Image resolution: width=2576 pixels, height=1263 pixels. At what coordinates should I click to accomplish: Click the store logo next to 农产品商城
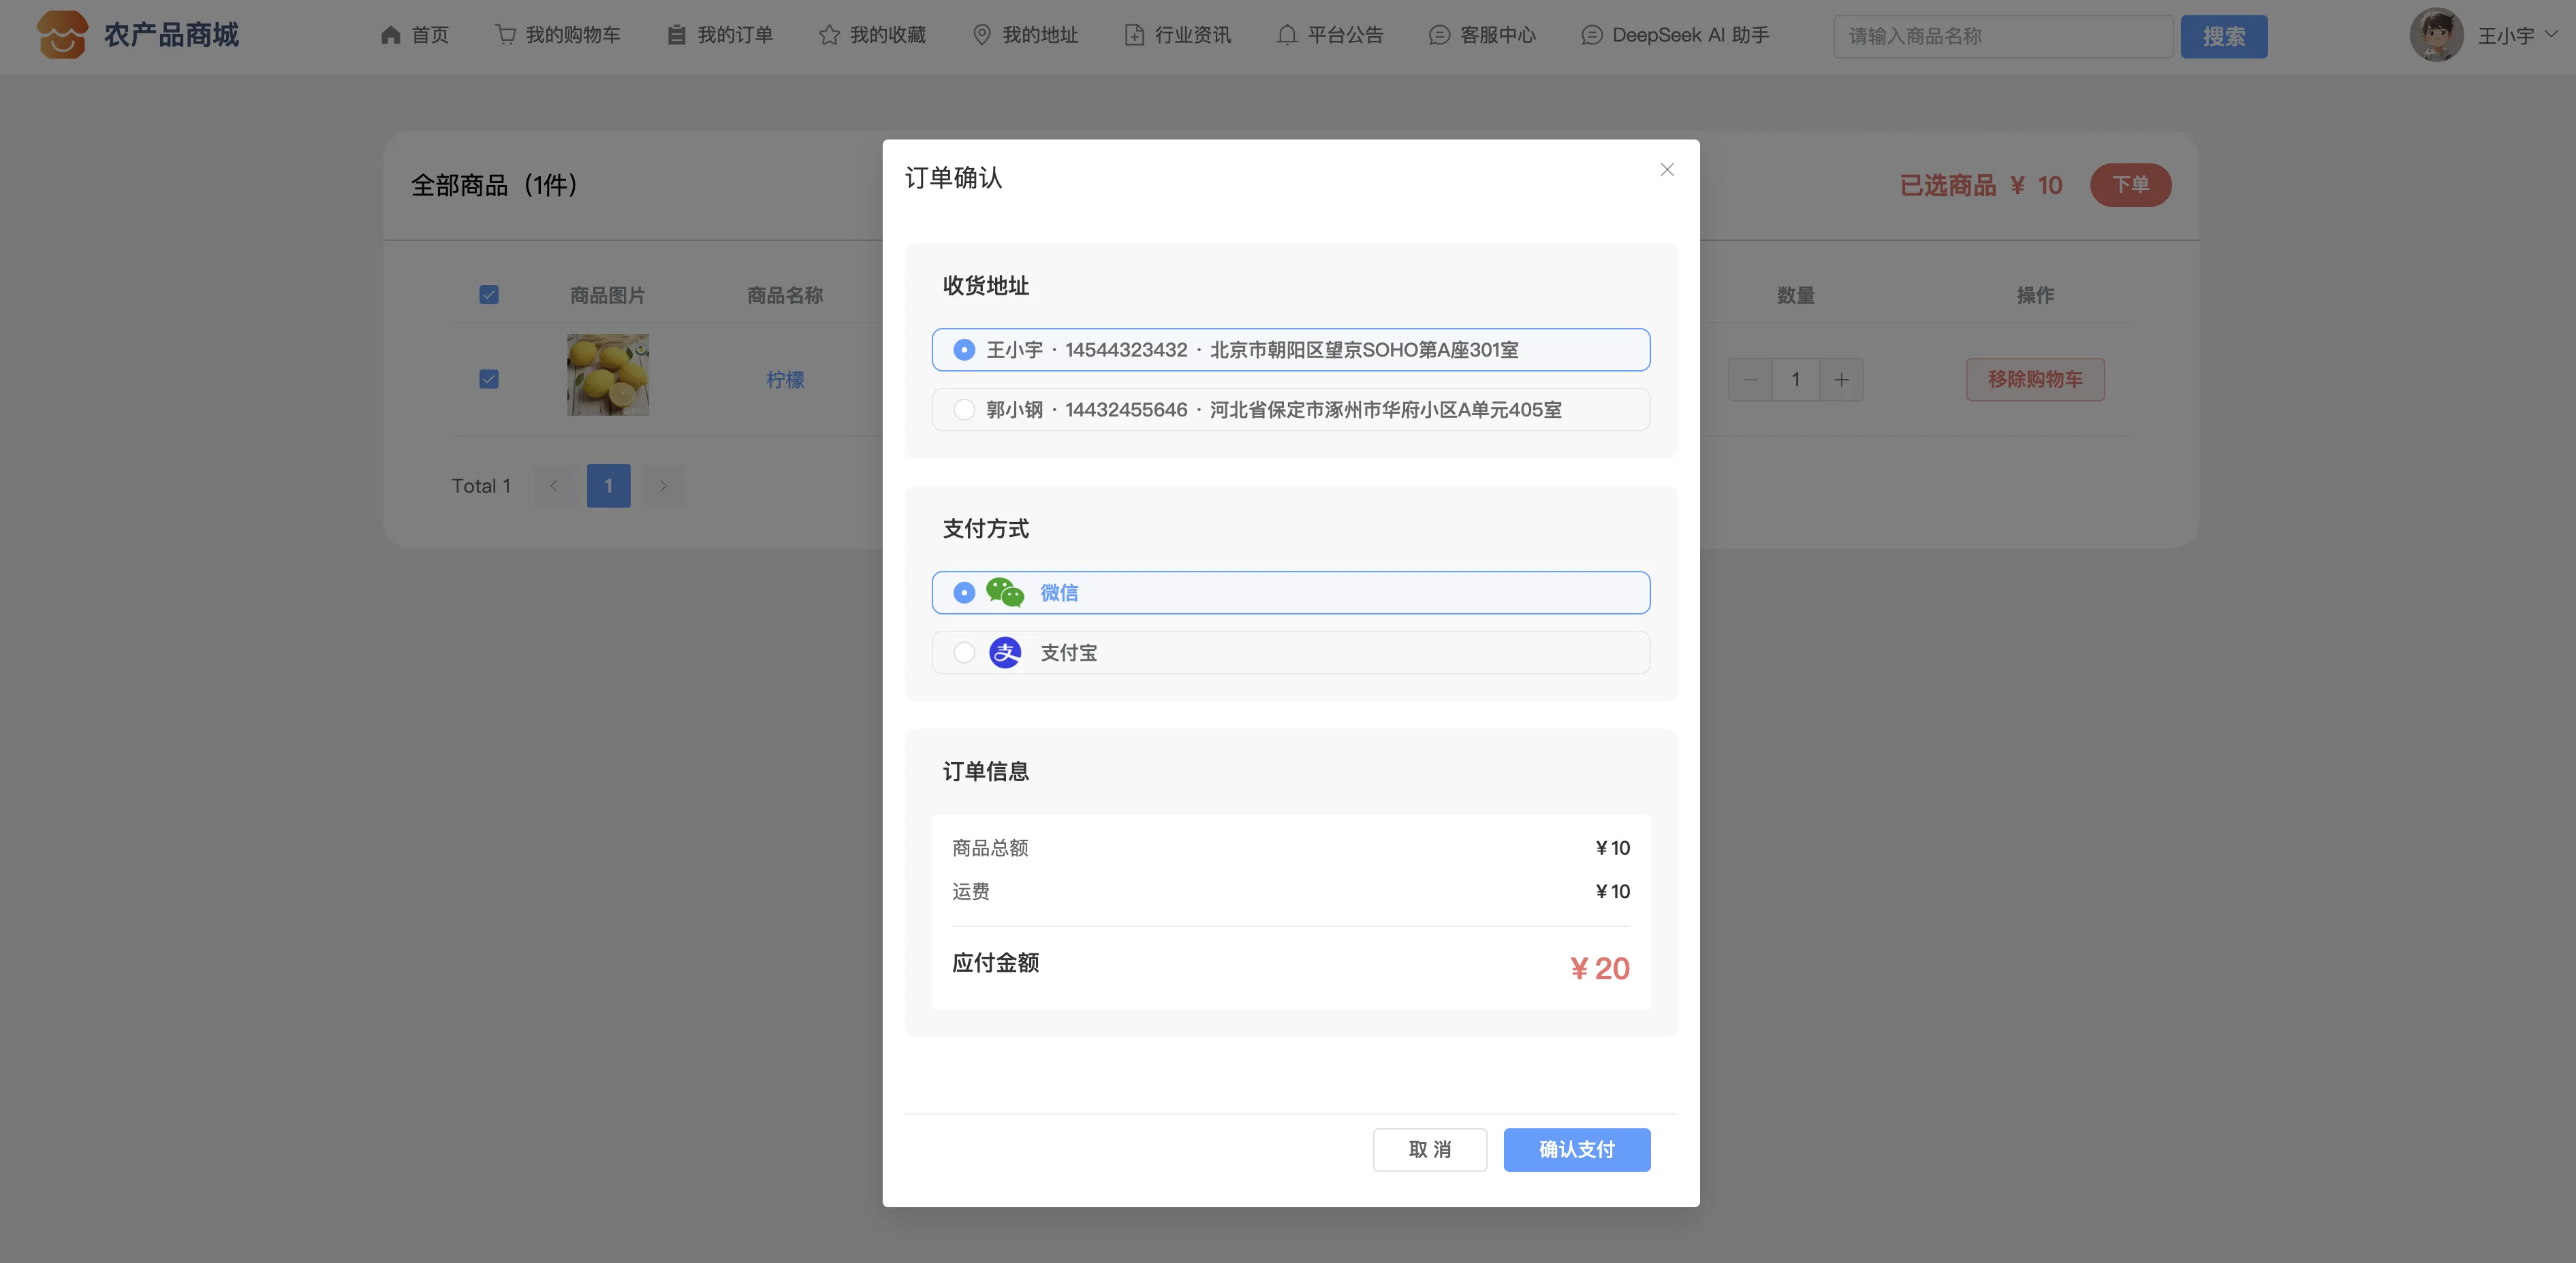(x=62, y=35)
